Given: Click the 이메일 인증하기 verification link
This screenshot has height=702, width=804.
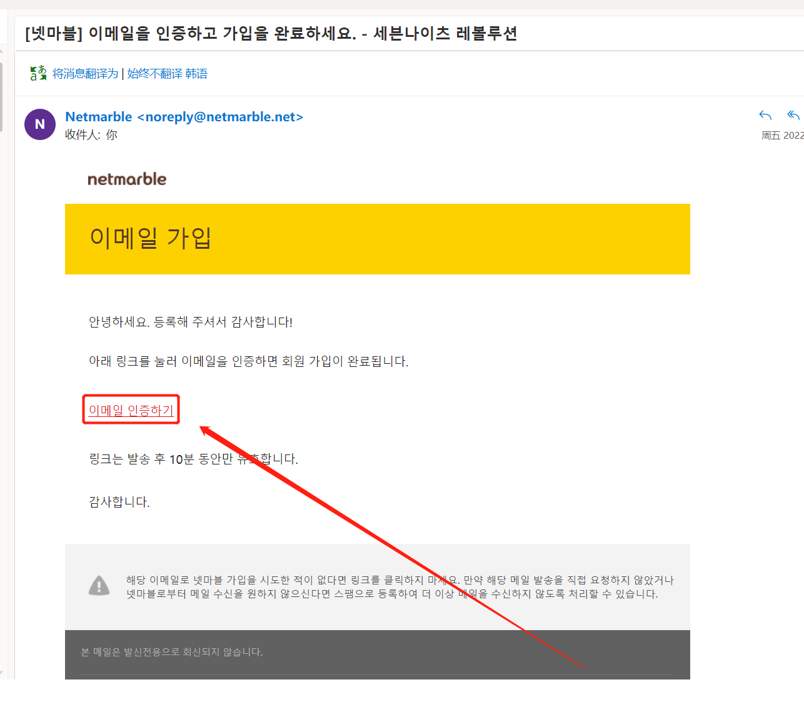Looking at the screenshot, I should (x=131, y=410).
